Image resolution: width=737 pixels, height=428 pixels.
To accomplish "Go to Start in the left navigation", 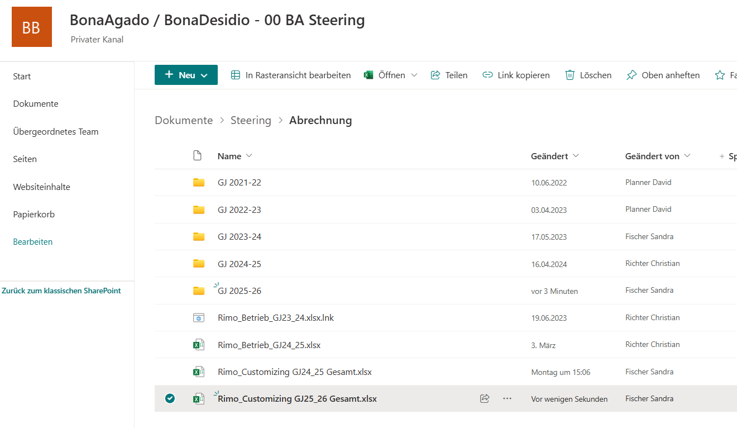I will click(x=22, y=76).
